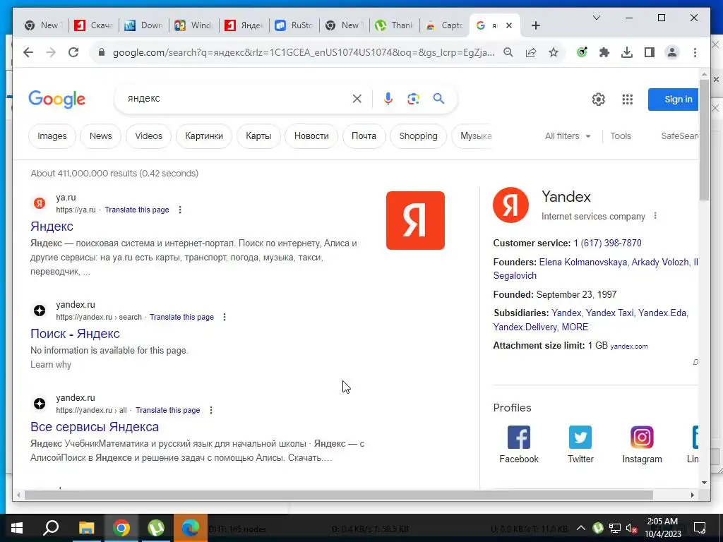Screen dimensions: 723x542
Task: Go back to the previous page
Action: click(28, 52)
